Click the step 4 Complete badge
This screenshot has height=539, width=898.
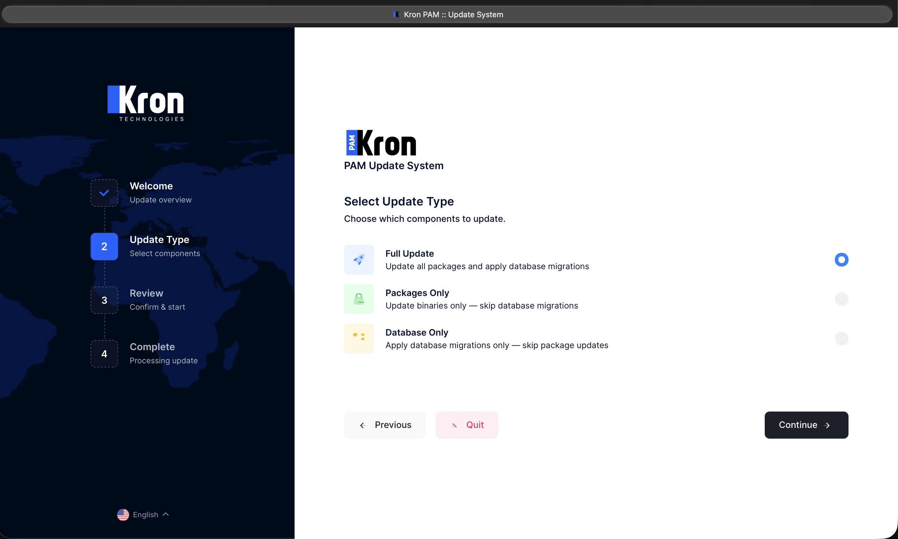click(104, 354)
